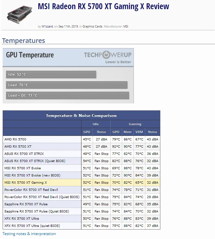The image size is (215, 239).
Task: Click PowerColor Red Devil gaming Mem 78°C cell
Action: [128, 190]
